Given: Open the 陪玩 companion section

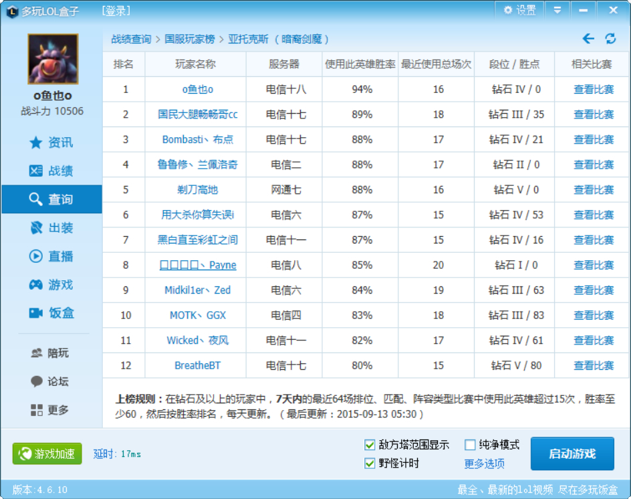Looking at the screenshot, I should click(50, 353).
